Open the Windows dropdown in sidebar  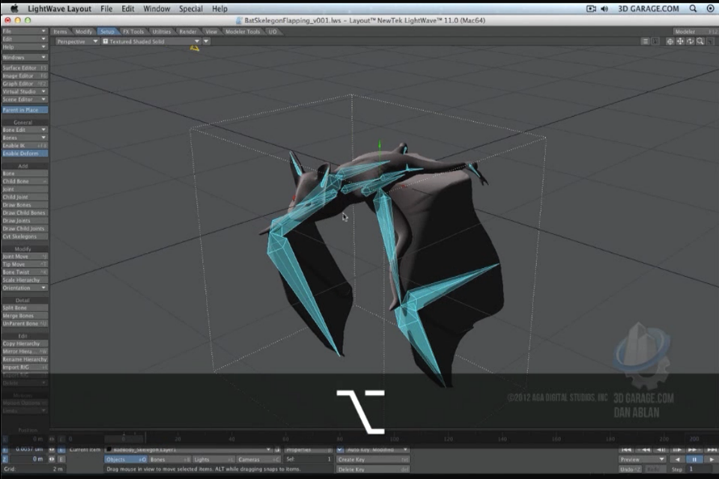pyautogui.click(x=24, y=58)
